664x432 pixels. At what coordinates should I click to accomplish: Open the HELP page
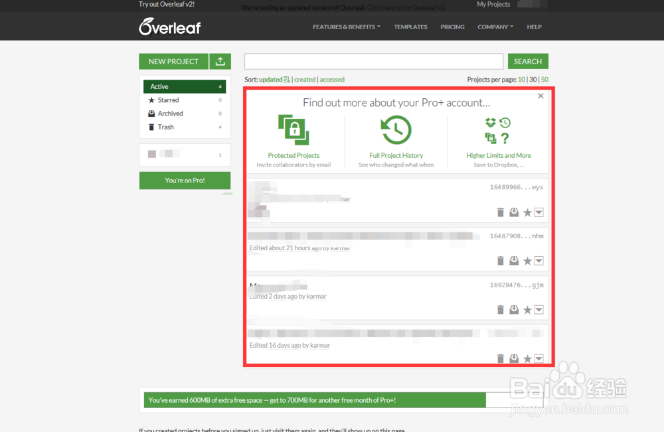pos(534,27)
